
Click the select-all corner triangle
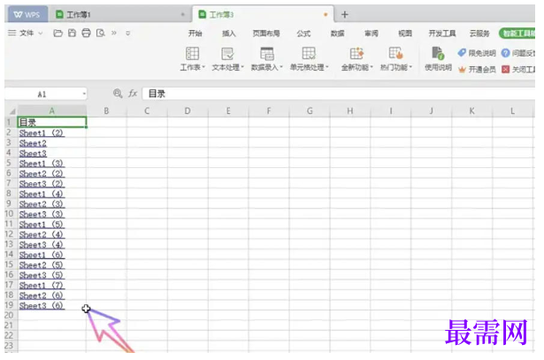(12, 111)
